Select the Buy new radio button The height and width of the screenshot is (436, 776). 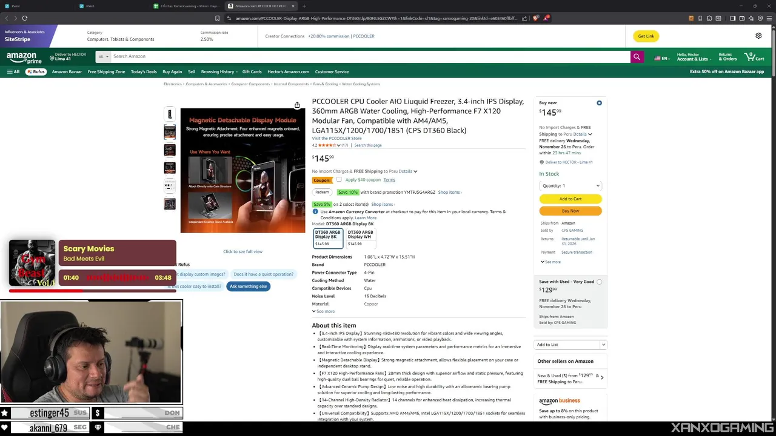[x=599, y=103]
